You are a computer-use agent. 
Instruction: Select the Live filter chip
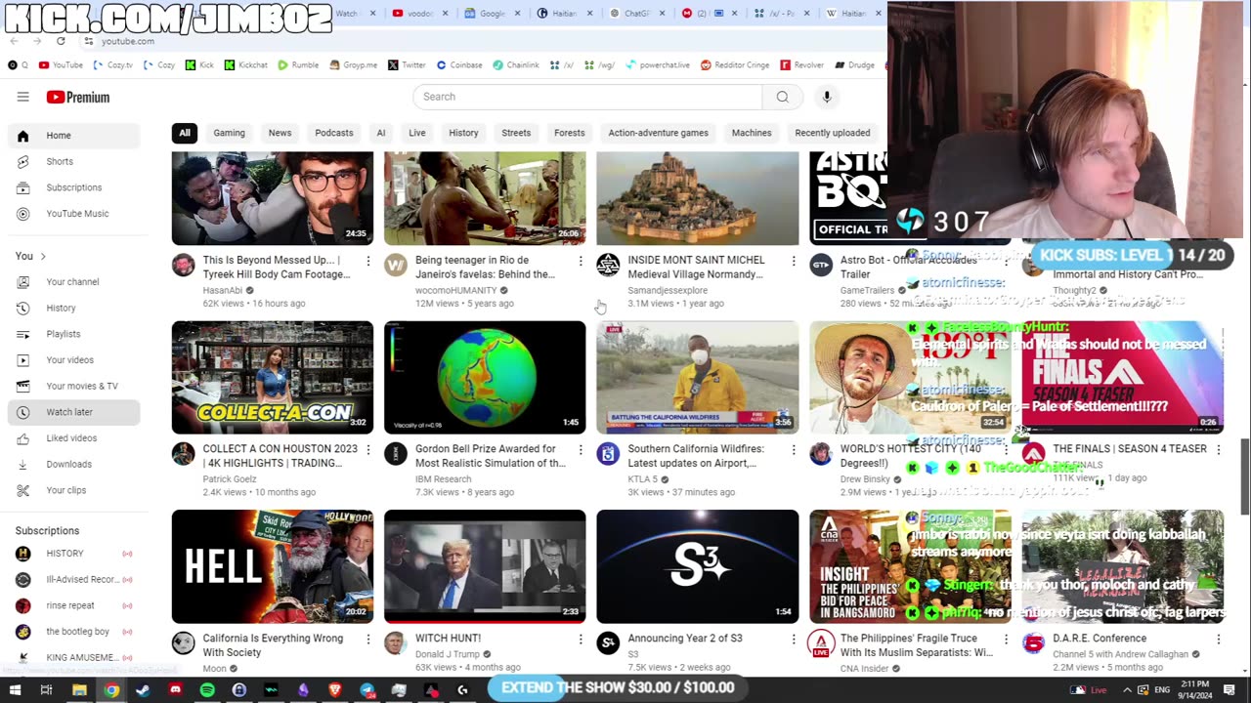click(417, 133)
